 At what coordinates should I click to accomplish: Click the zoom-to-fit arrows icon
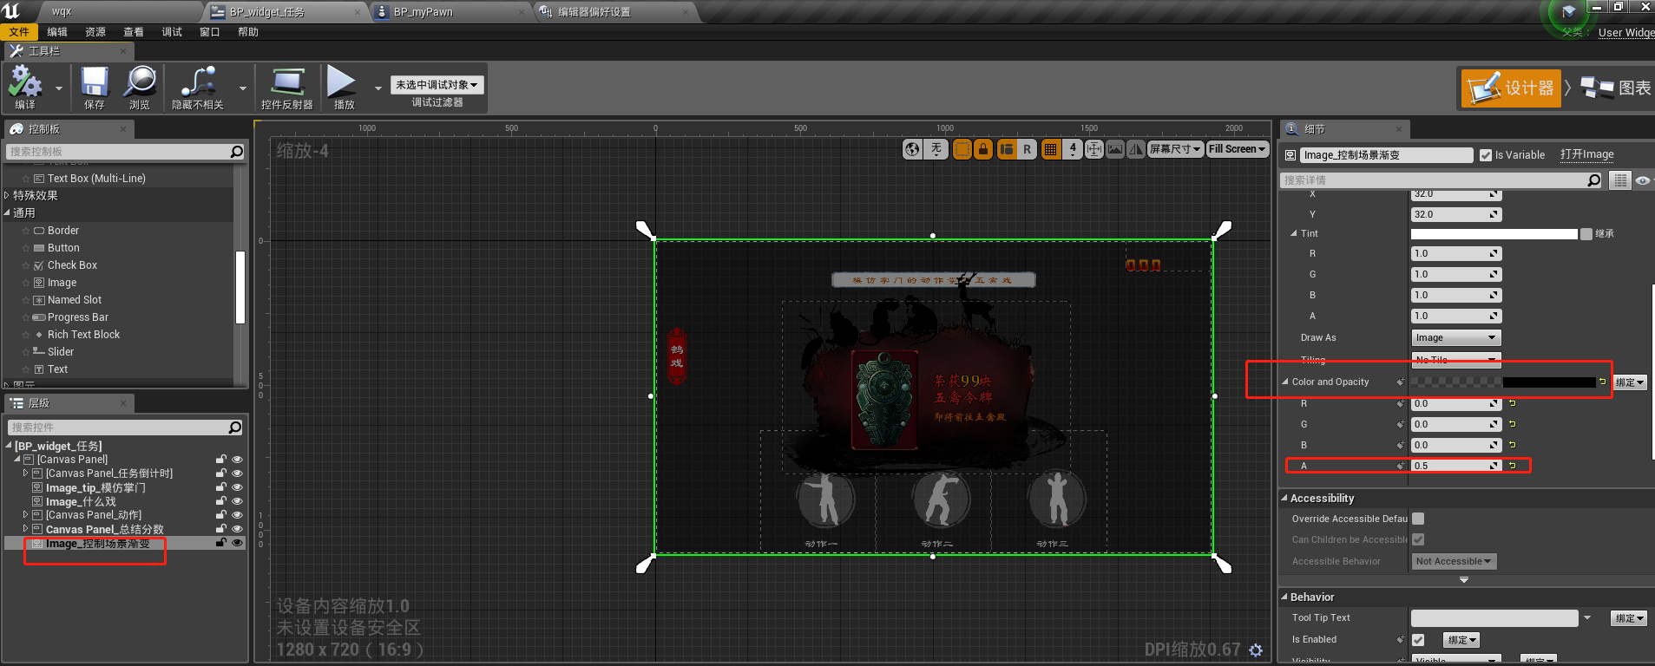pyautogui.click(x=1094, y=149)
